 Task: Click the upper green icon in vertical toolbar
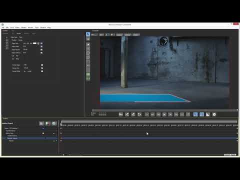[88, 74]
